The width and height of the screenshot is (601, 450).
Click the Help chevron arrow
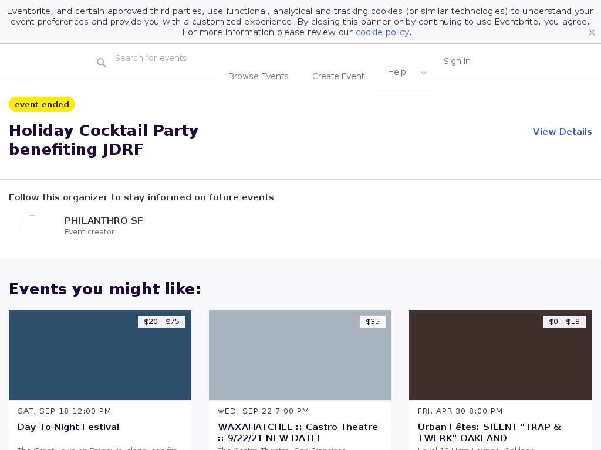[424, 73]
